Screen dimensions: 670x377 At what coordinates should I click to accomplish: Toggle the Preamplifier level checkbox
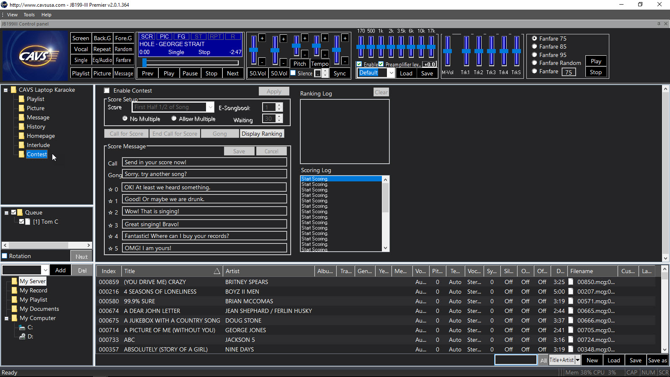pos(381,64)
